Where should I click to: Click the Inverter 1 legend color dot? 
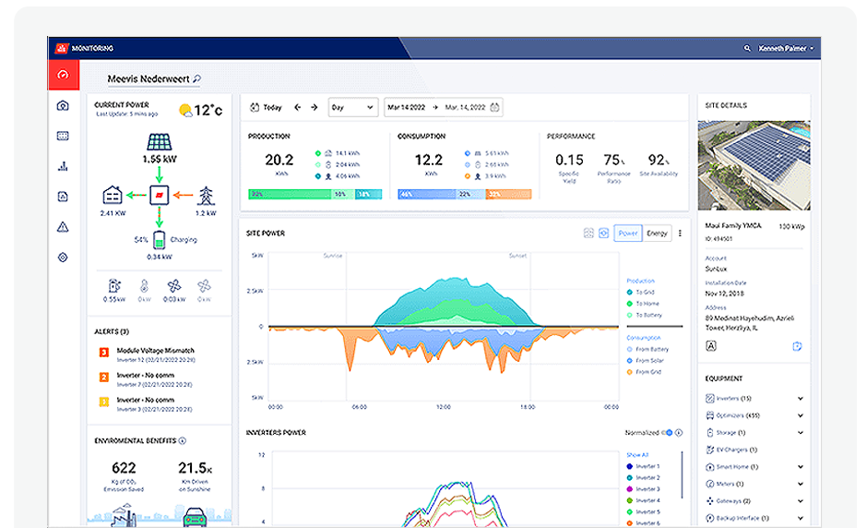629,465
